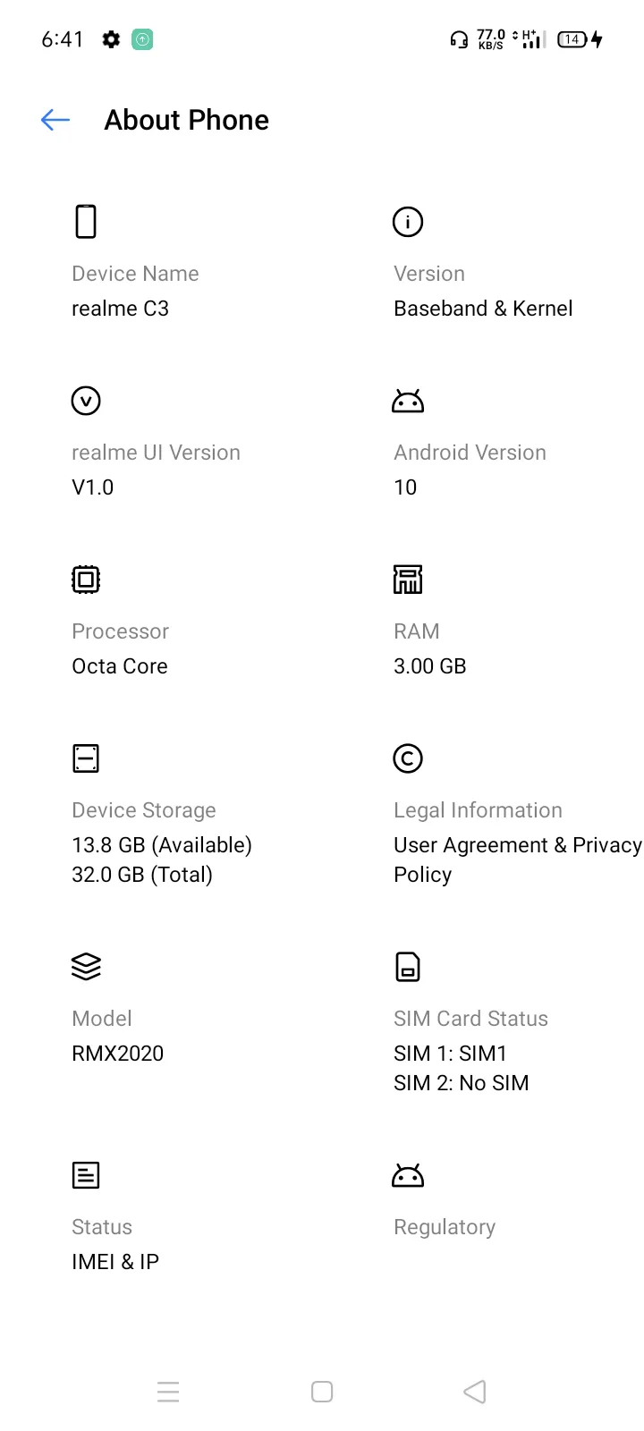Screen dimensions: 644x1431
Task: Tap the document icon above Status
Action: click(86, 1175)
